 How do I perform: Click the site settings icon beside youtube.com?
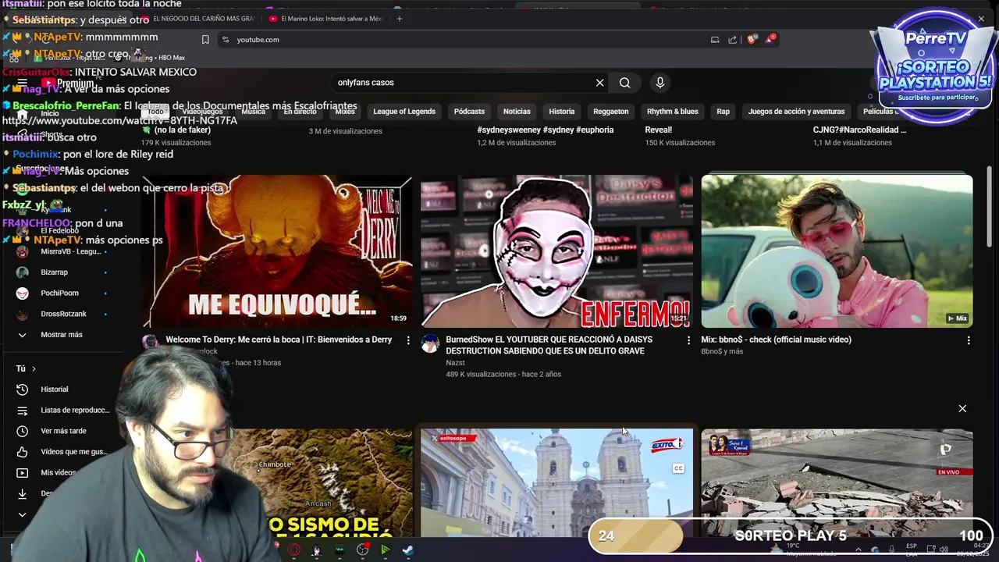point(226,40)
